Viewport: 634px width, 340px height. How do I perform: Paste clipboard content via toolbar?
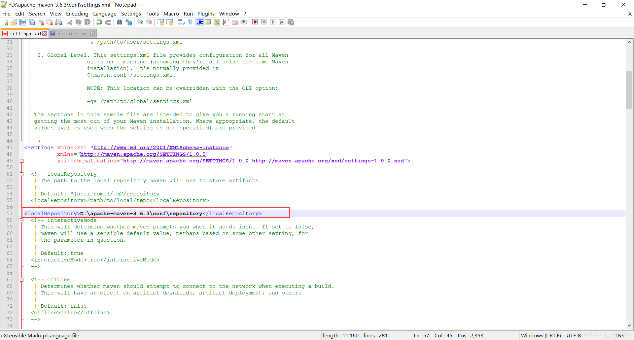point(88,22)
